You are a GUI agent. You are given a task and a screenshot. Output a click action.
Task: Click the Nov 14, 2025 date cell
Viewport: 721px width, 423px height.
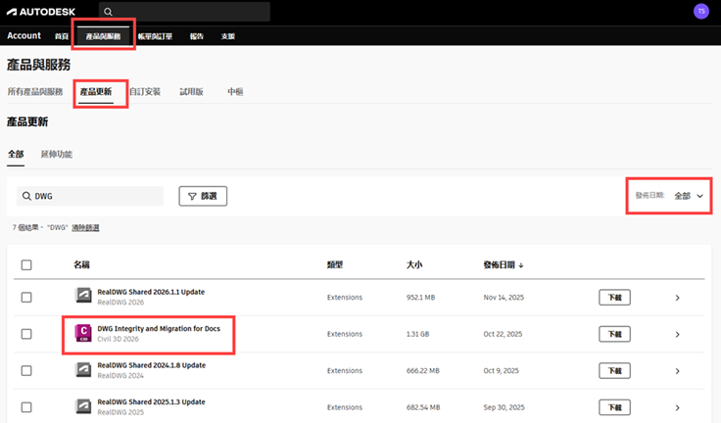click(504, 298)
